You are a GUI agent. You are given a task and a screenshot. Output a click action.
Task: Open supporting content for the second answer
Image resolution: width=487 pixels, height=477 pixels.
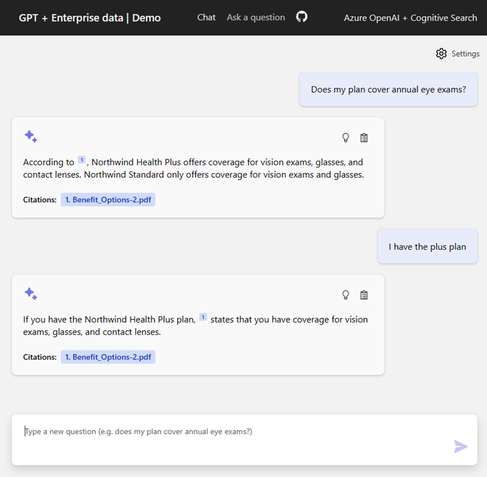pyautogui.click(x=364, y=295)
